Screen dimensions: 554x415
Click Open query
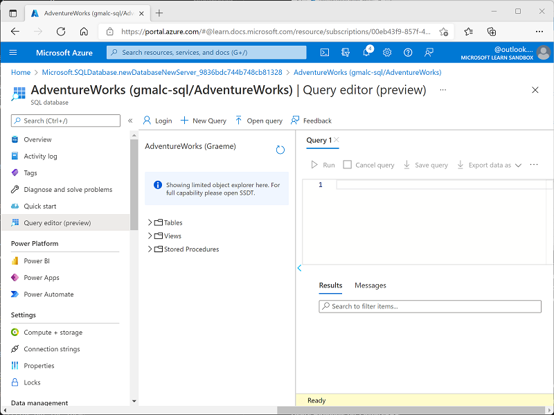(258, 121)
